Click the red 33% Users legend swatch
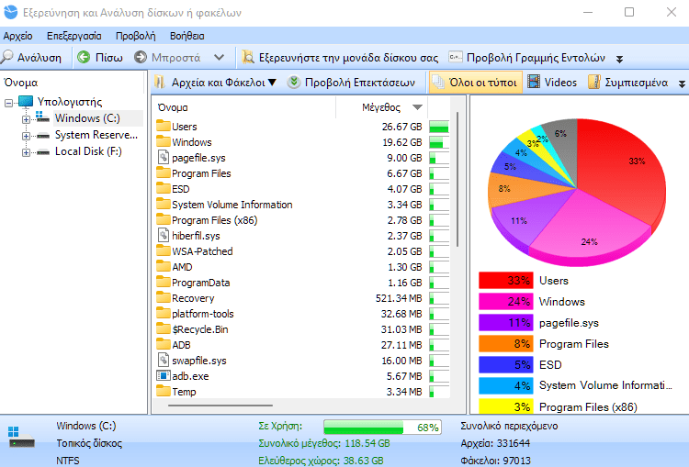This screenshot has height=467, width=689. click(506, 281)
